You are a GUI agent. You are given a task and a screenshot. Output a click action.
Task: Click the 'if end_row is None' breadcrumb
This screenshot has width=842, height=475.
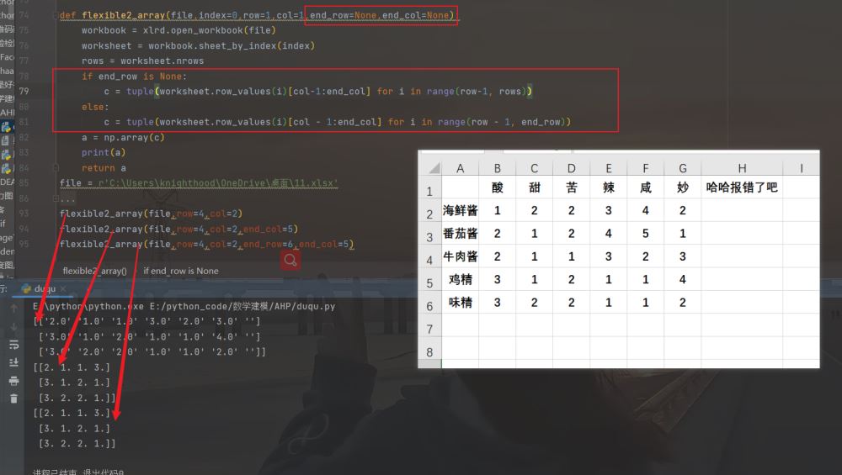click(181, 271)
